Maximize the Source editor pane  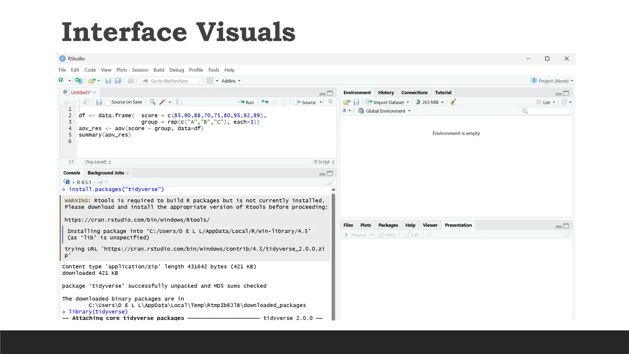tap(330, 93)
